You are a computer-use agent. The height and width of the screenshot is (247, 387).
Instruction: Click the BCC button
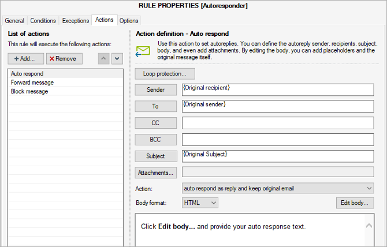156,140
